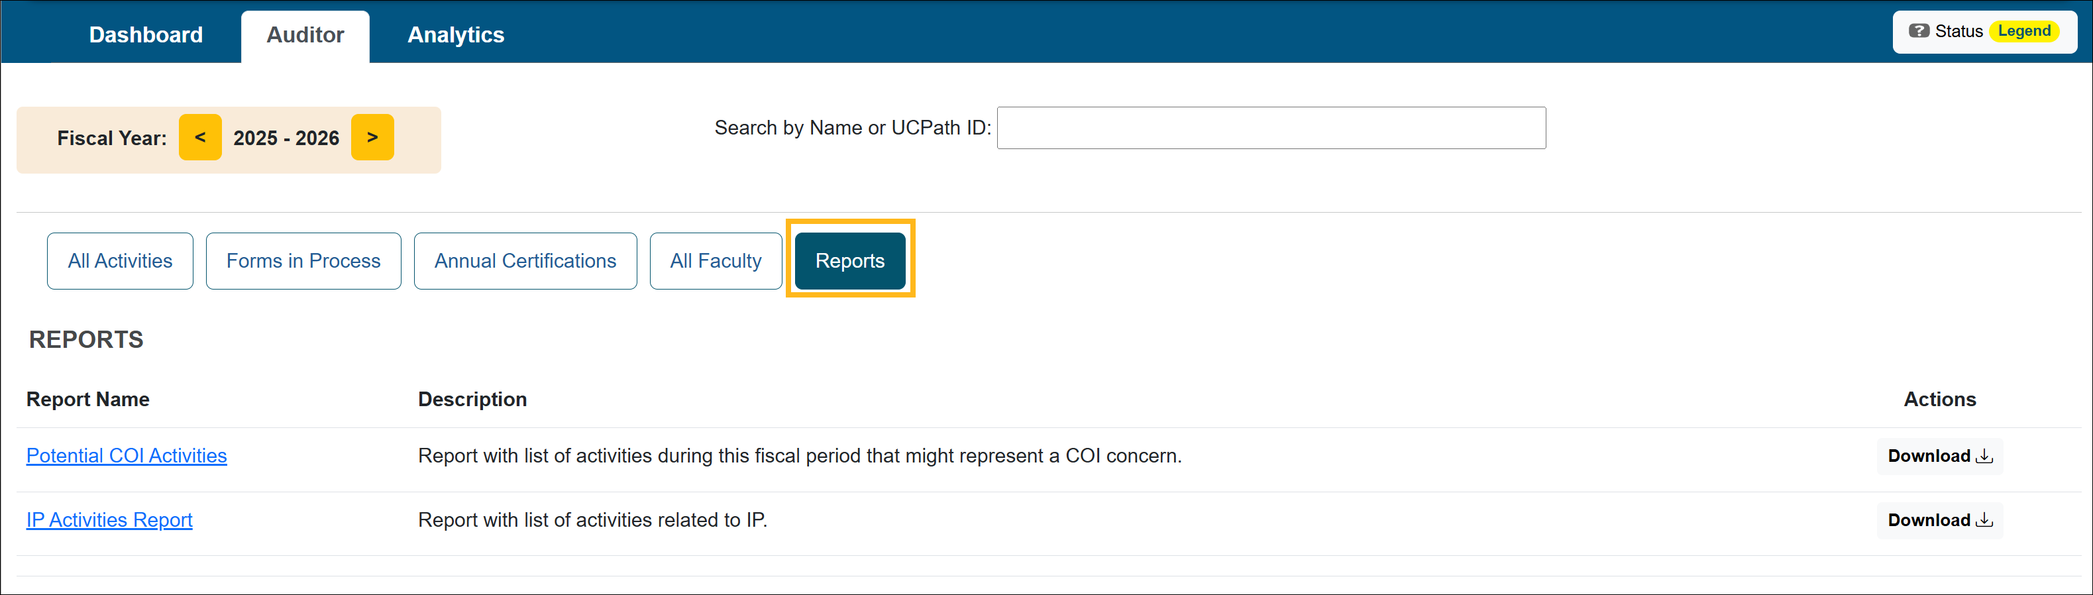This screenshot has height=595, width=2093.
Task: Click the highlighted Reports button
Action: tap(849, 261)
